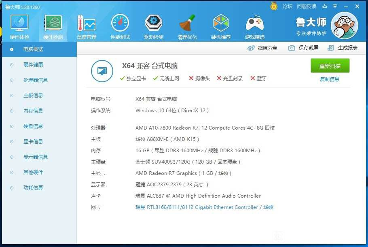Launch 性能测试 performance test icon
The image size is (368, 247).
pos(120,23)
